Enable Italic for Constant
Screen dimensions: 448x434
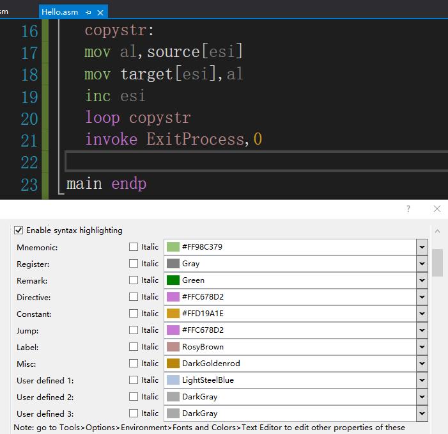click(x=134, y=313)
